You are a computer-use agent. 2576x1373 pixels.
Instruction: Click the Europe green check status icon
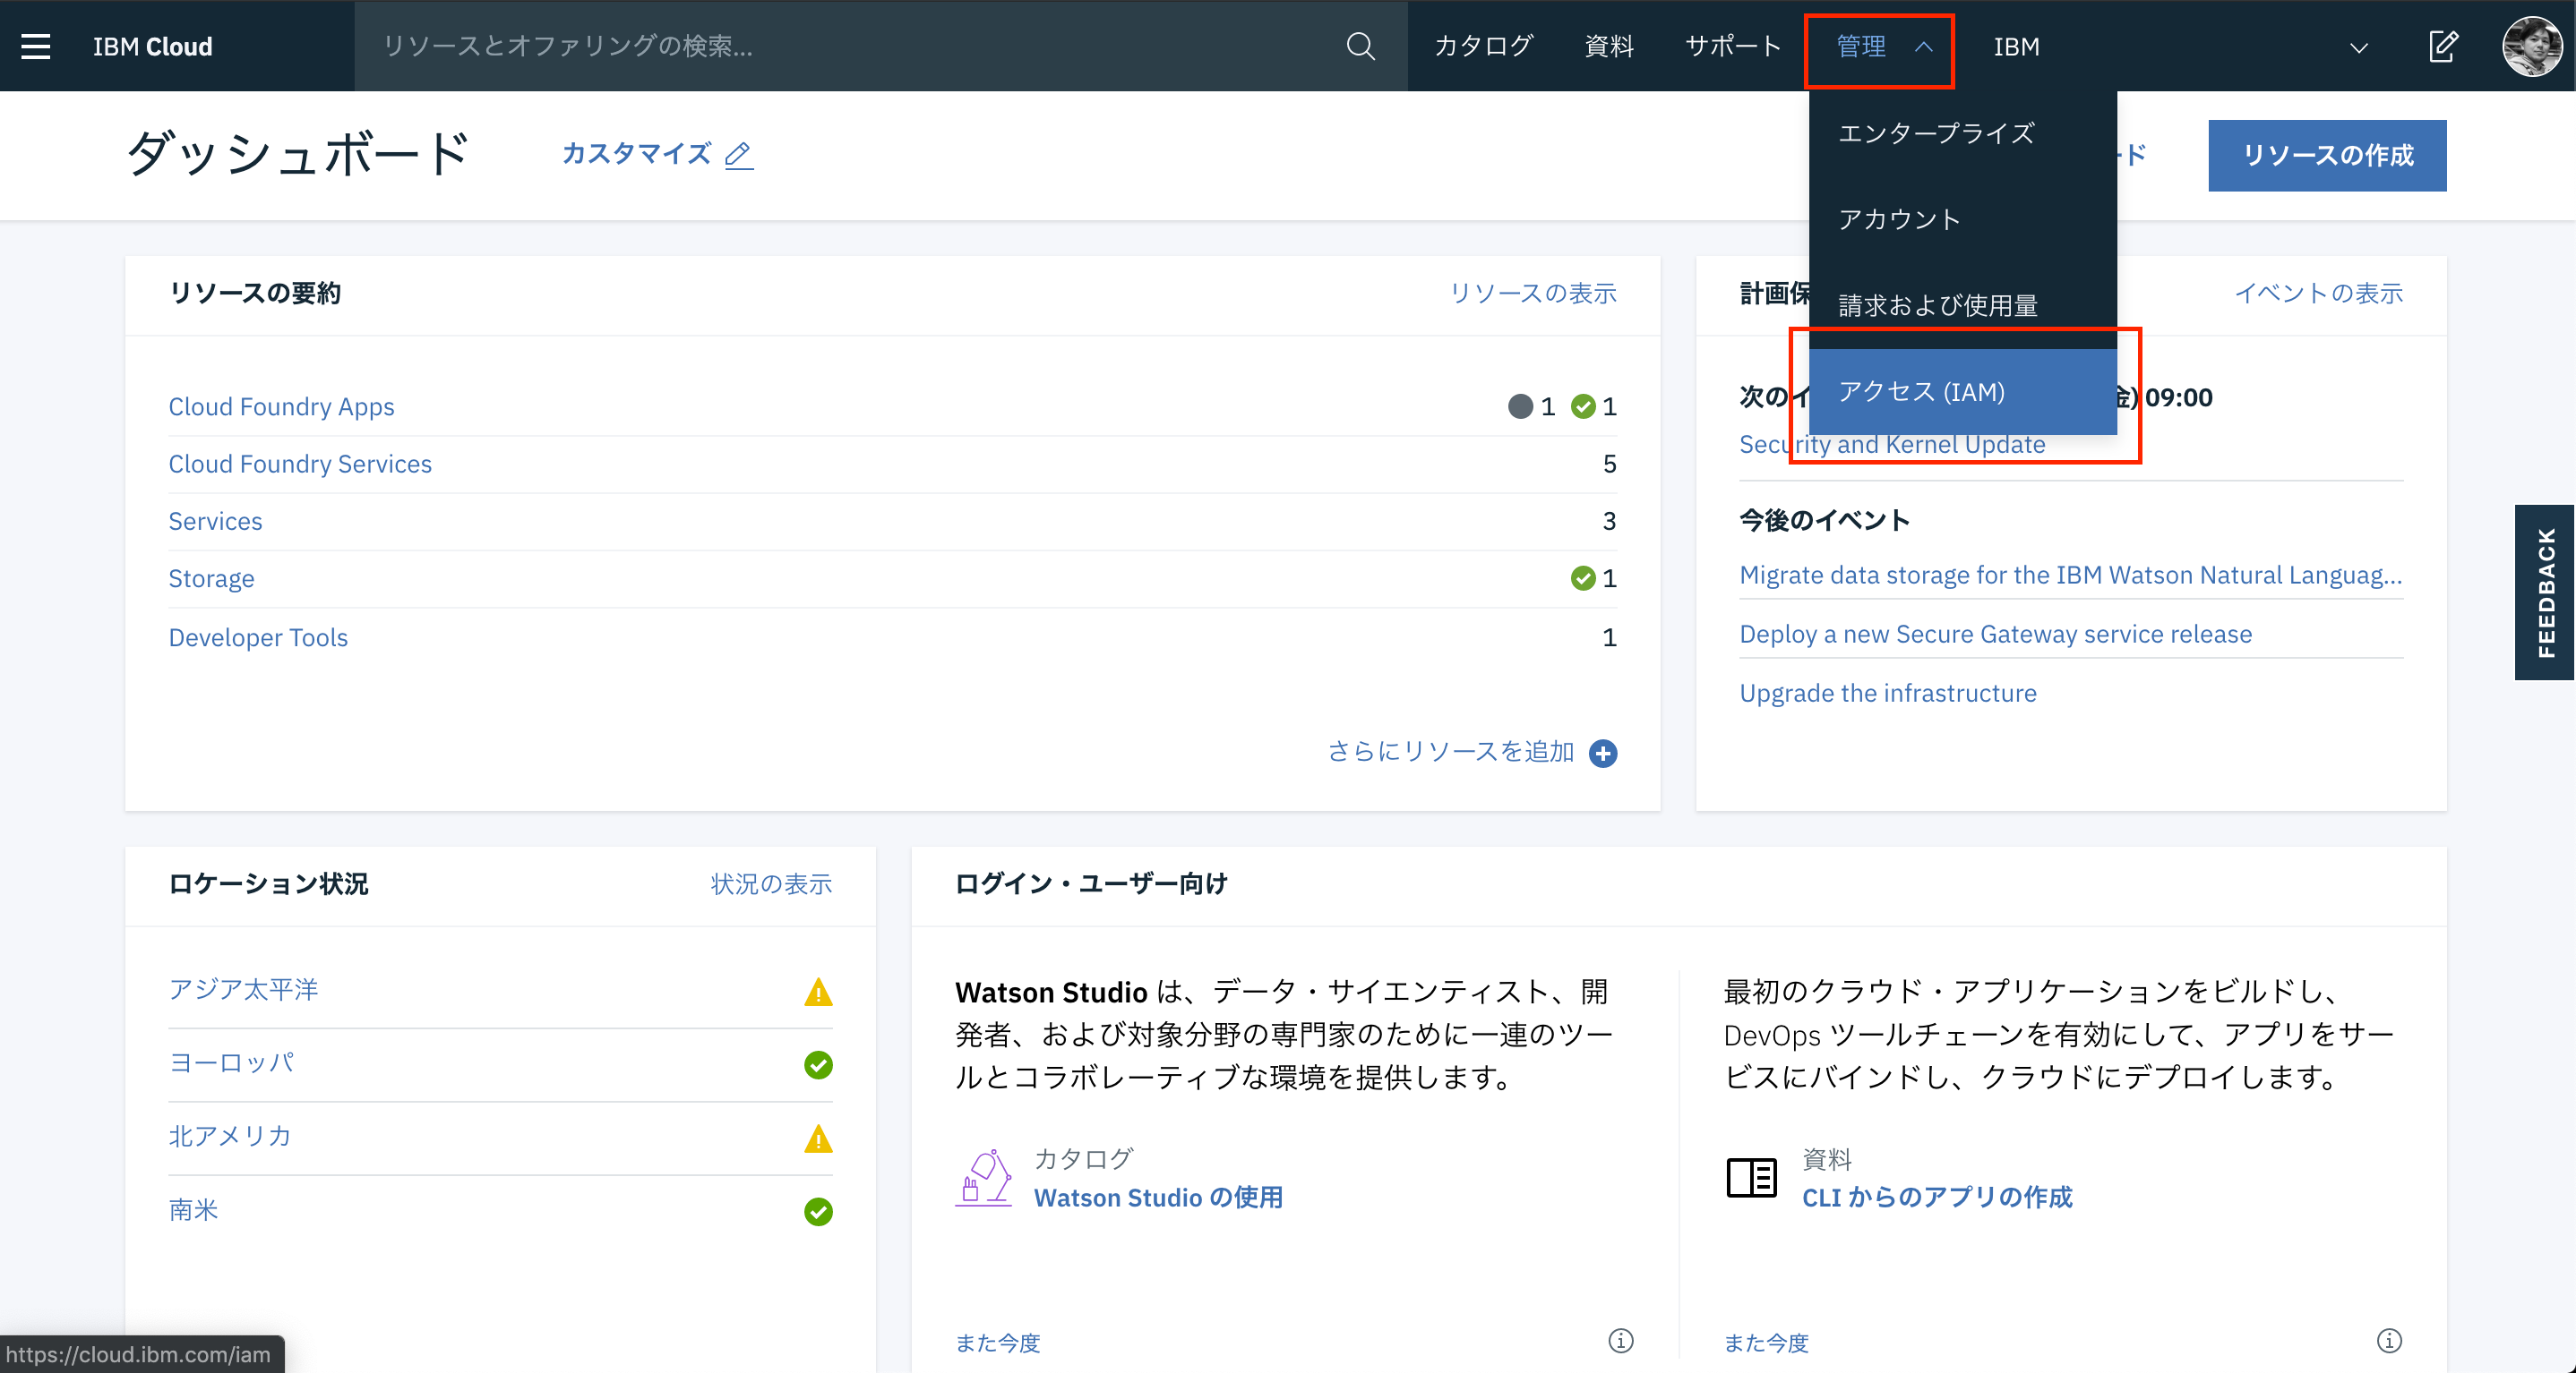(x=818, y=1064)
